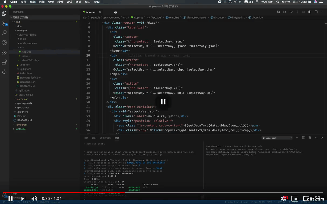Viewport: 327px width, 204px height.
Task: Collapse the glut-vue-demo folder
Action: [x=44, y=35]
